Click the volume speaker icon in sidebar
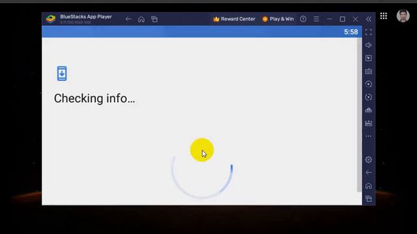417x234 pixels. [x=369, y=45]
